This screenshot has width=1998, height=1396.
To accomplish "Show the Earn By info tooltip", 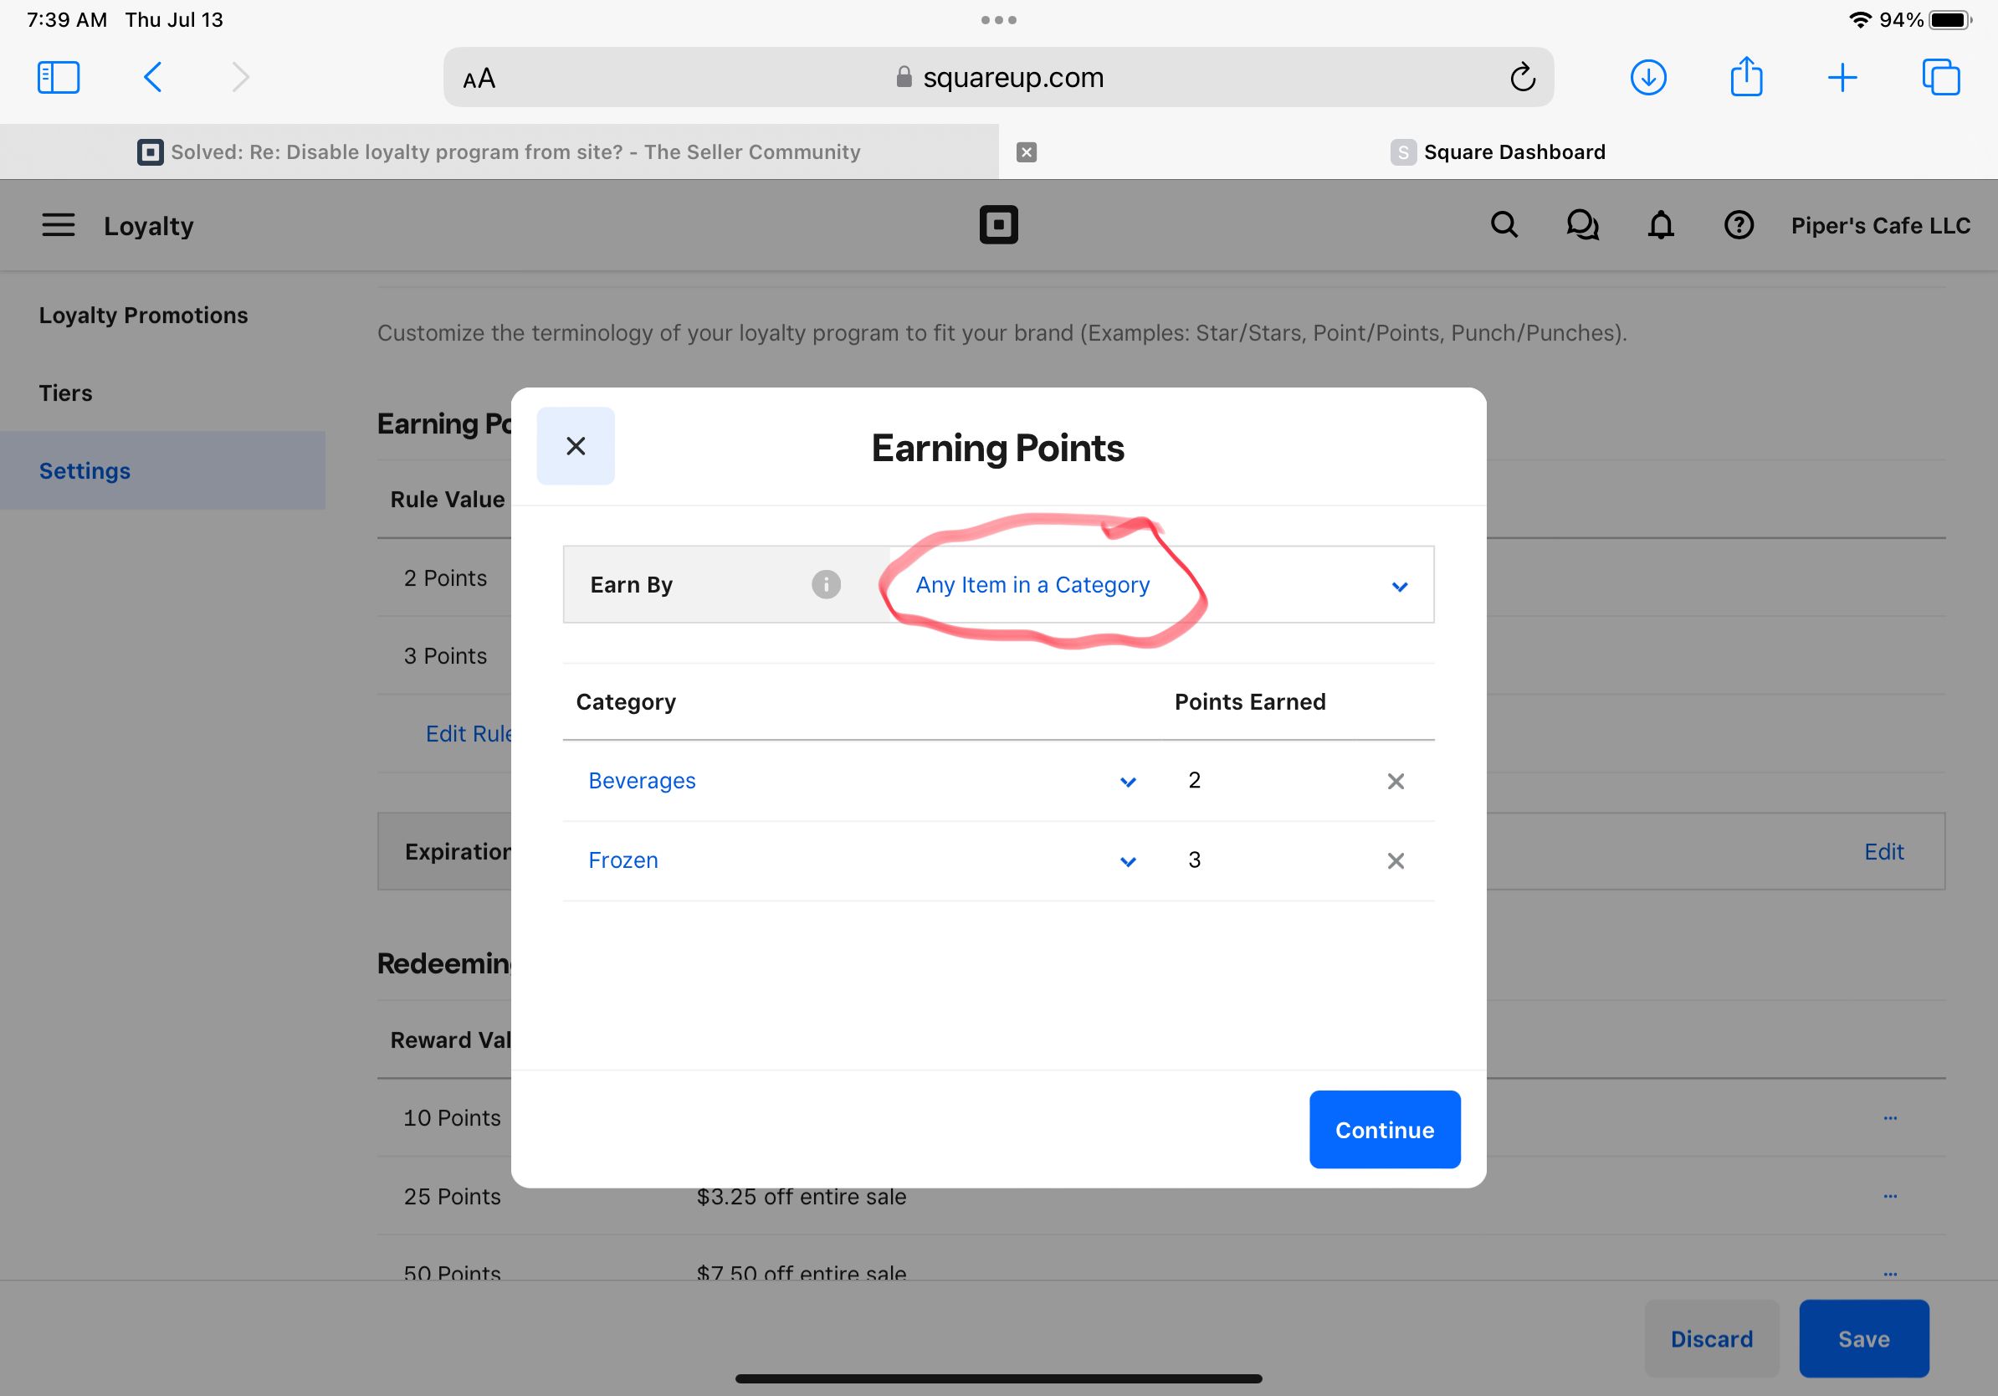I will (826, 585).
